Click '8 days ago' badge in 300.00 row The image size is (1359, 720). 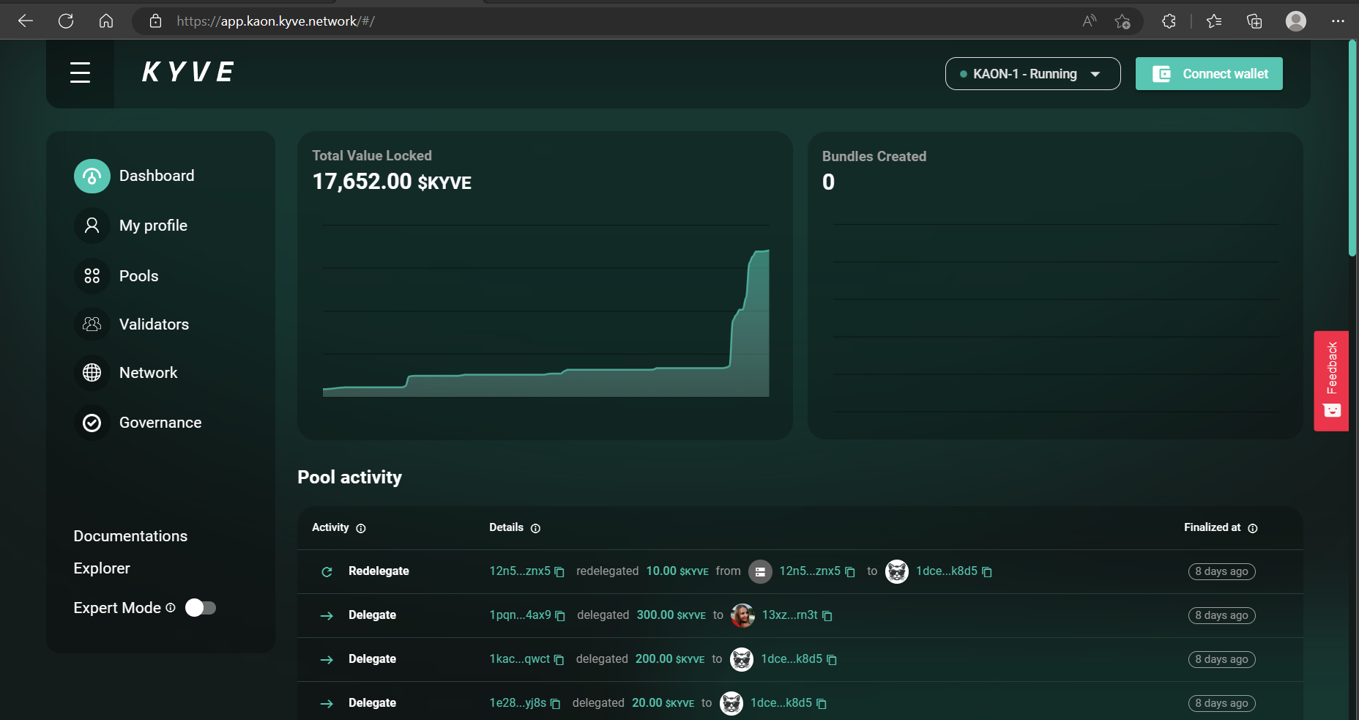(x=1221, y=615)
